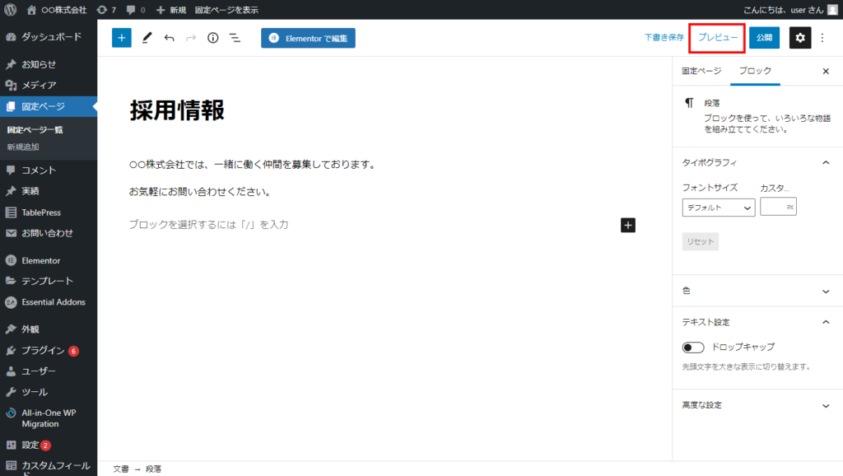The height and width of the screenshot is (476, 843).
Task: Click the blue block inserter plus button
Action: (122, 38)
